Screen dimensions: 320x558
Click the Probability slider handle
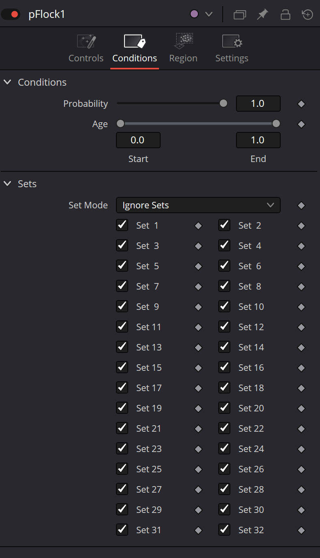223,103
